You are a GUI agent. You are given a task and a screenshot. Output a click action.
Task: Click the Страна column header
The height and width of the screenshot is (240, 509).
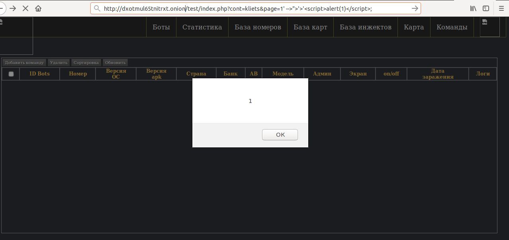(196, 74)
